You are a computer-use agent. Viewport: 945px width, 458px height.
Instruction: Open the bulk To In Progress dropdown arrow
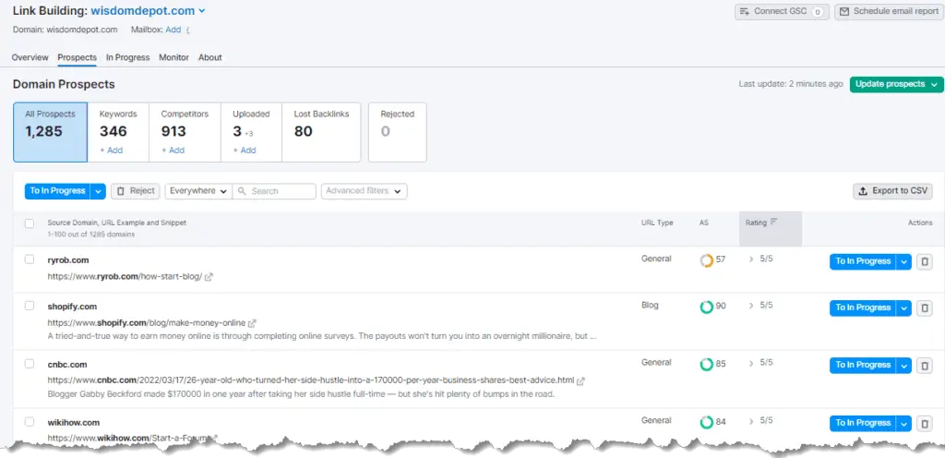pyautogui.click(x=98, y=192)
